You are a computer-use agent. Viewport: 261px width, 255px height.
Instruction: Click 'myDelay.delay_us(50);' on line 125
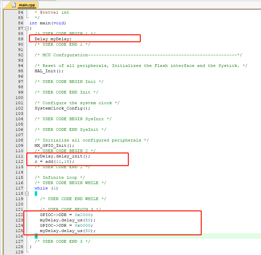pyautogui.click(x=68, y=231)
